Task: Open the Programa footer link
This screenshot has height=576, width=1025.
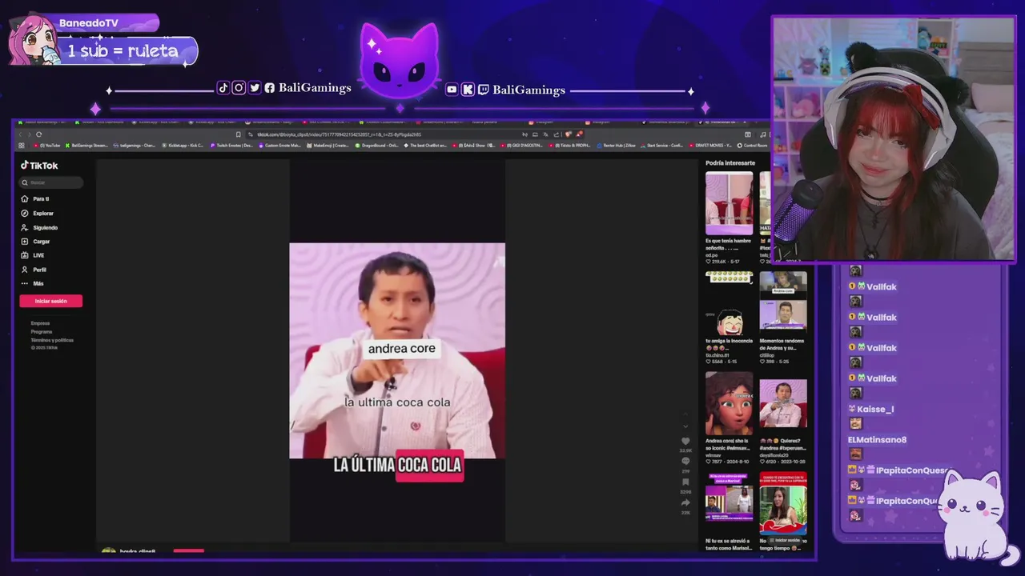Action: point(42,331)
